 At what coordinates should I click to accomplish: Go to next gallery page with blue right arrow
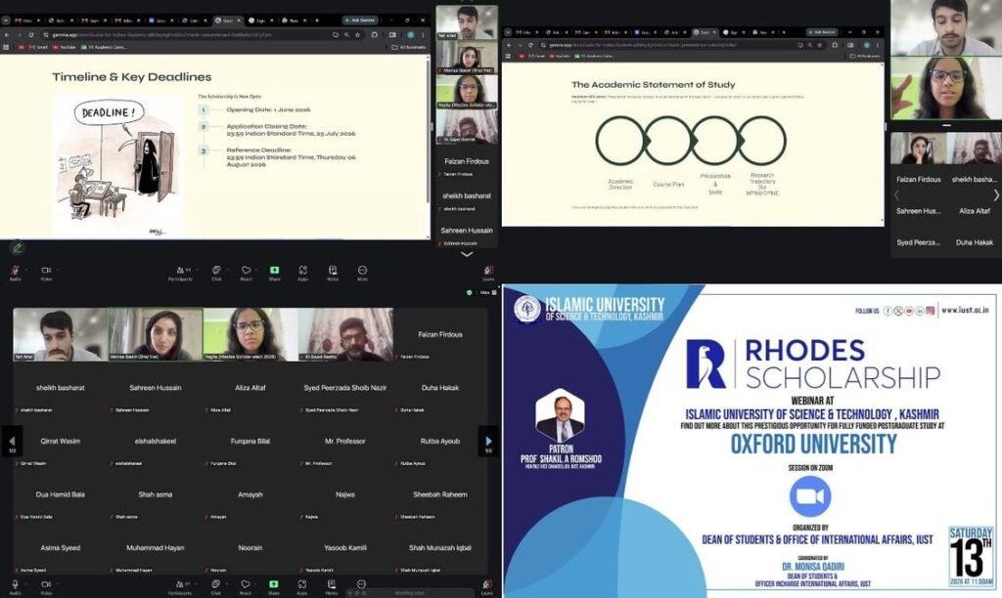coord(488,442)
